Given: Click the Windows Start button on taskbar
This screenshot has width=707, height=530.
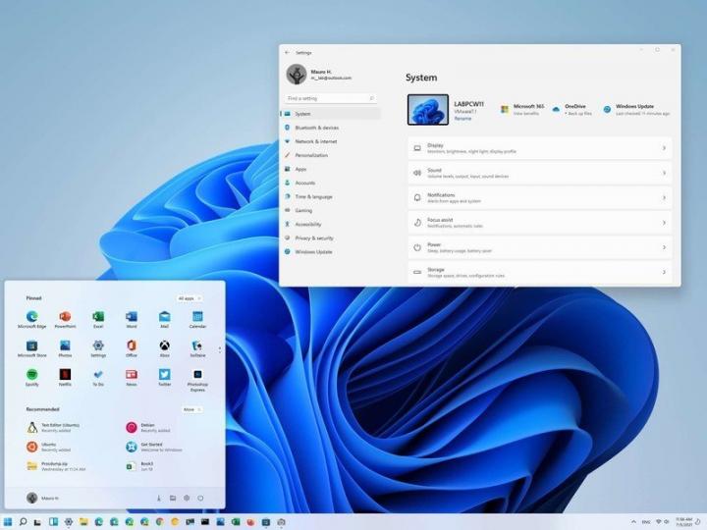Looking at the screenshot, I should [8, 521].
